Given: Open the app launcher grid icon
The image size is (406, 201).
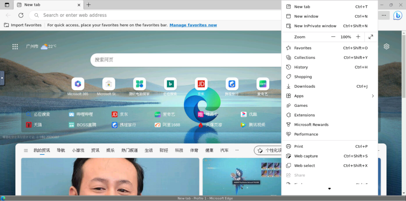Looking at the screenshot, I should coord(15,46).
